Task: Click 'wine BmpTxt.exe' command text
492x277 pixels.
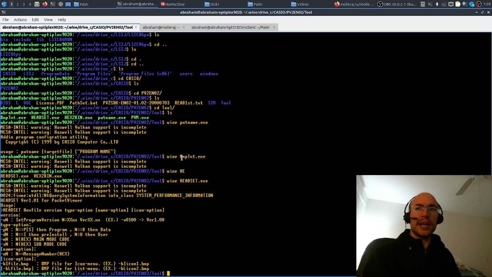Action: [x=186, y=157]
